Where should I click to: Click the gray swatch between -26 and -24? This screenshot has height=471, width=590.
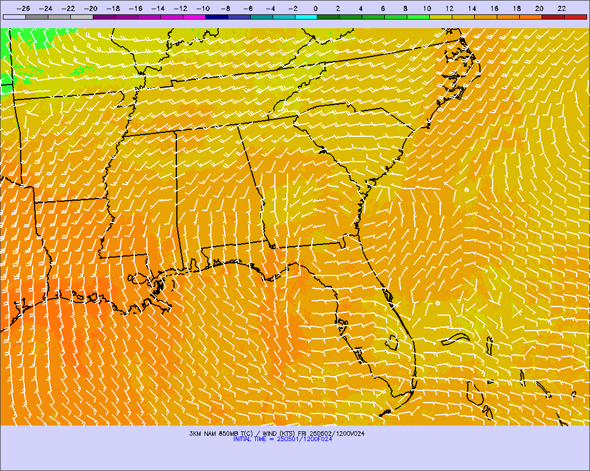[37, 17]
